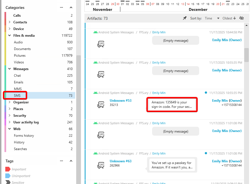Expand the User activity log category
Image resolution: width=251 pixels, height=184 pixels.
point(9,122)
